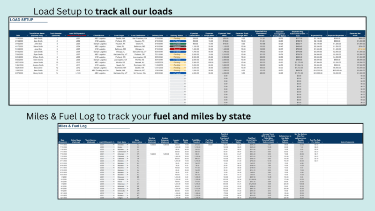Select the 'Jack Smith' driver cell
375x211 pixels.
[38, 38]
